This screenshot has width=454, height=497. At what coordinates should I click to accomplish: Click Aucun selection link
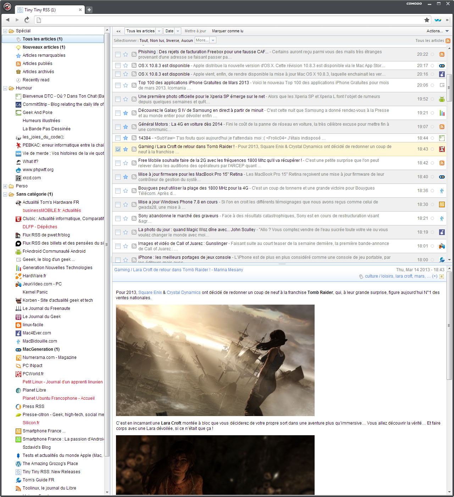pos(187,41)
